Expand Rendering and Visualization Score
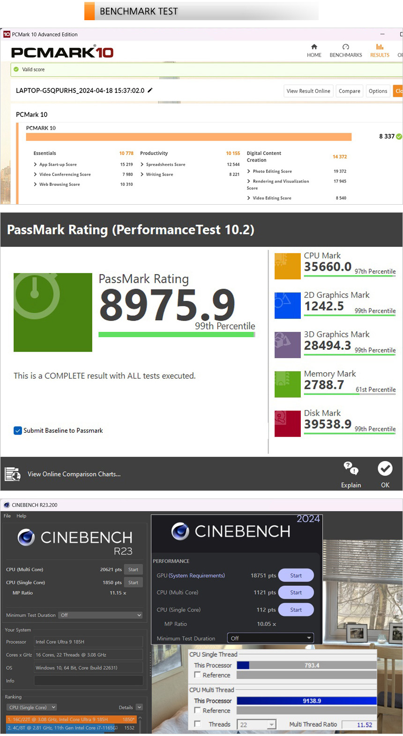 point(249,181)
